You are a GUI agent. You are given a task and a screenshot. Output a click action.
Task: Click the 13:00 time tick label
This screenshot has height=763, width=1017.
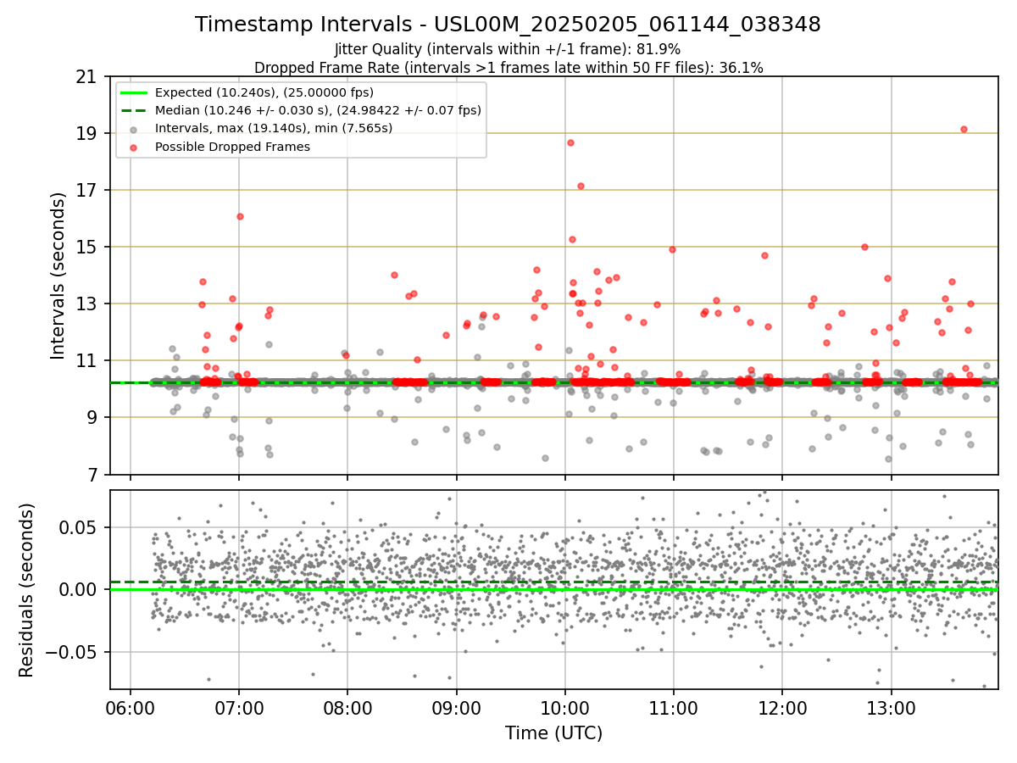click(x=892, y=707)
